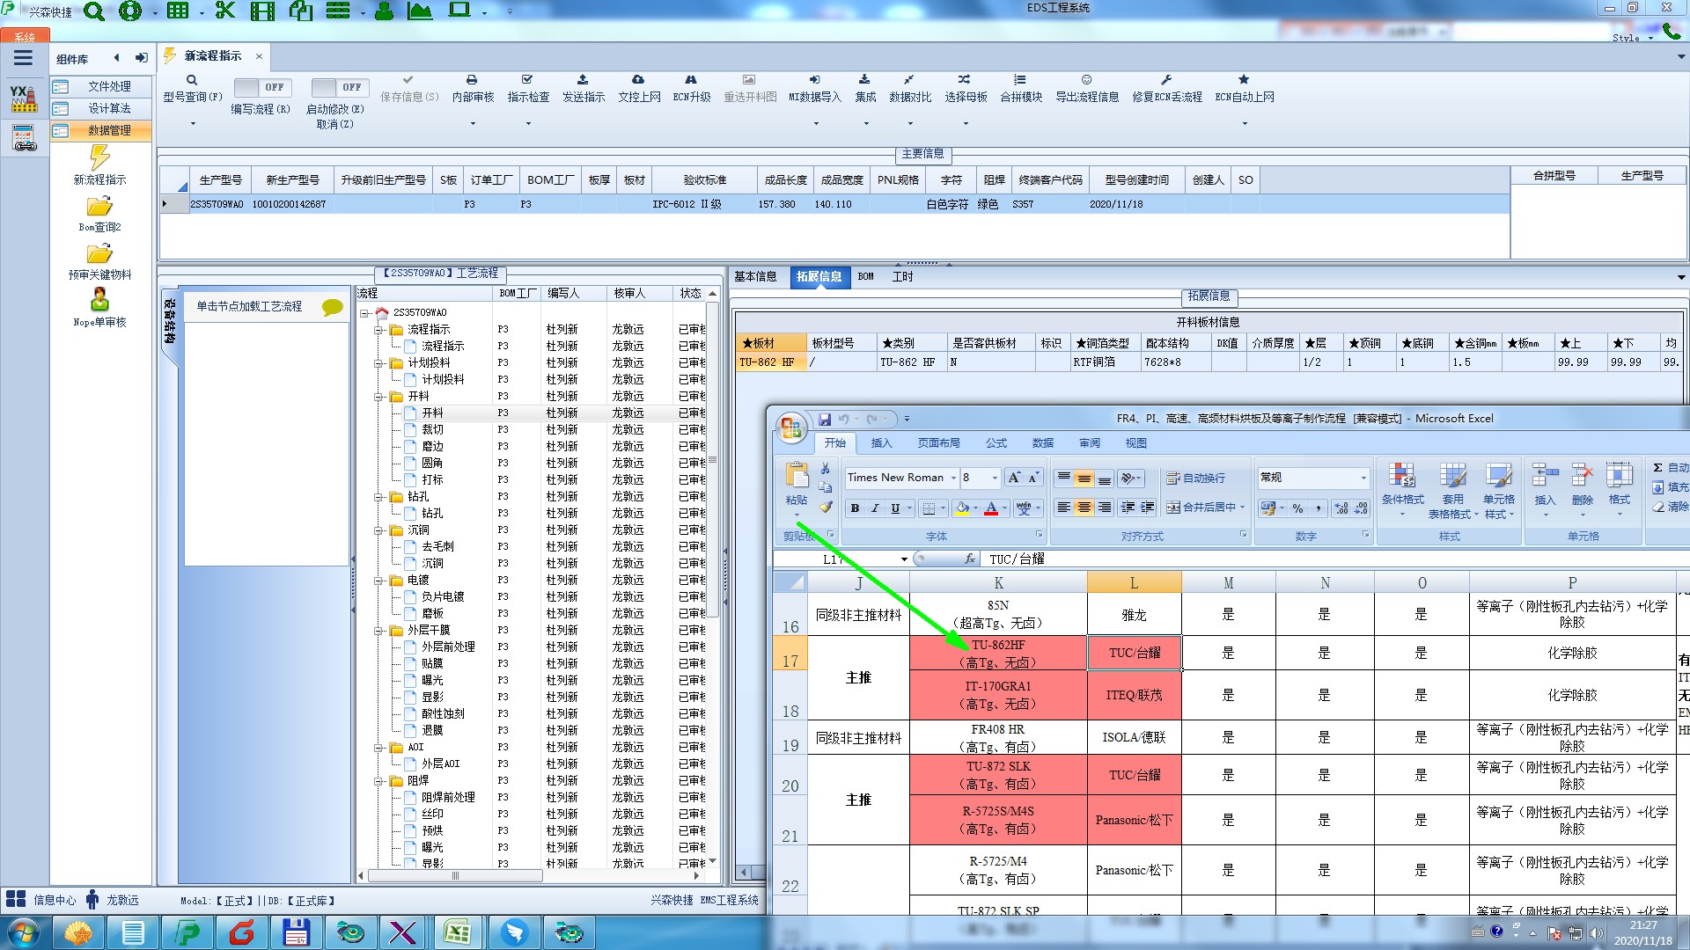Screen dimensions: 1690x950
Task: Open the 常规 number format dropdown
Action: (x=1363, y=478)
